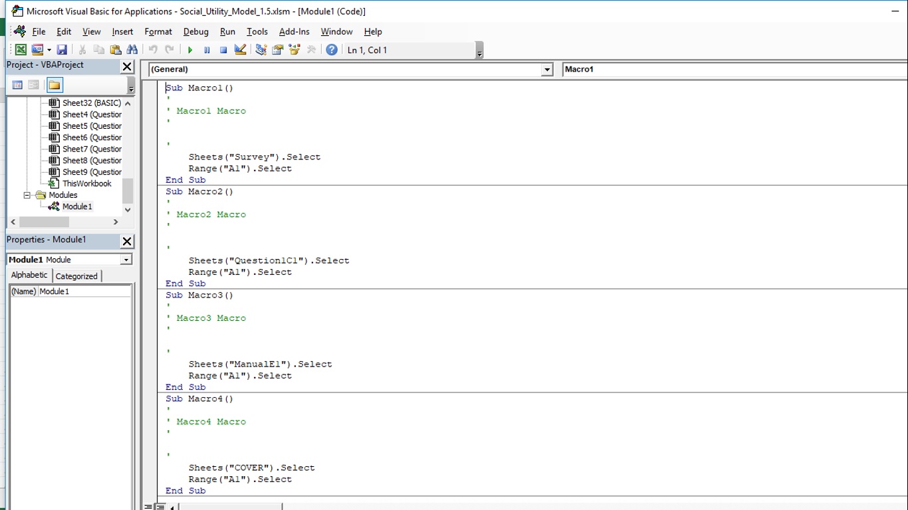Image resolution: width=908 pixels, height=510 pixels.
Task: Open Find with the binoculars icon
Action: (x=132, y=50)
